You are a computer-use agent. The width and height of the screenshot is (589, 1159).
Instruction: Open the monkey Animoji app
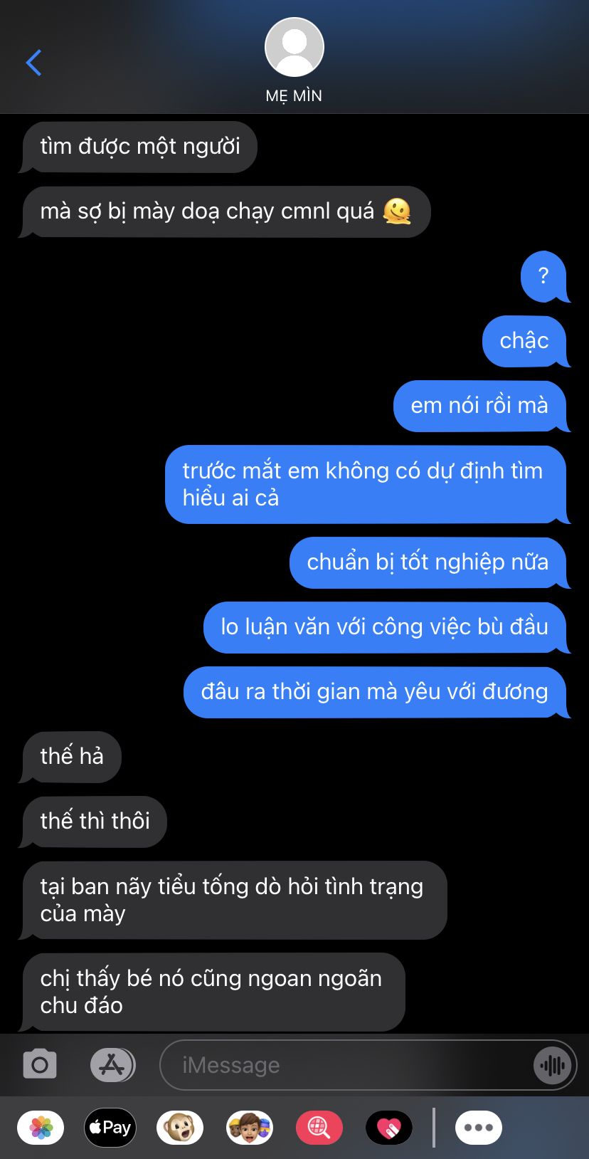click(x=180, y=1128)
